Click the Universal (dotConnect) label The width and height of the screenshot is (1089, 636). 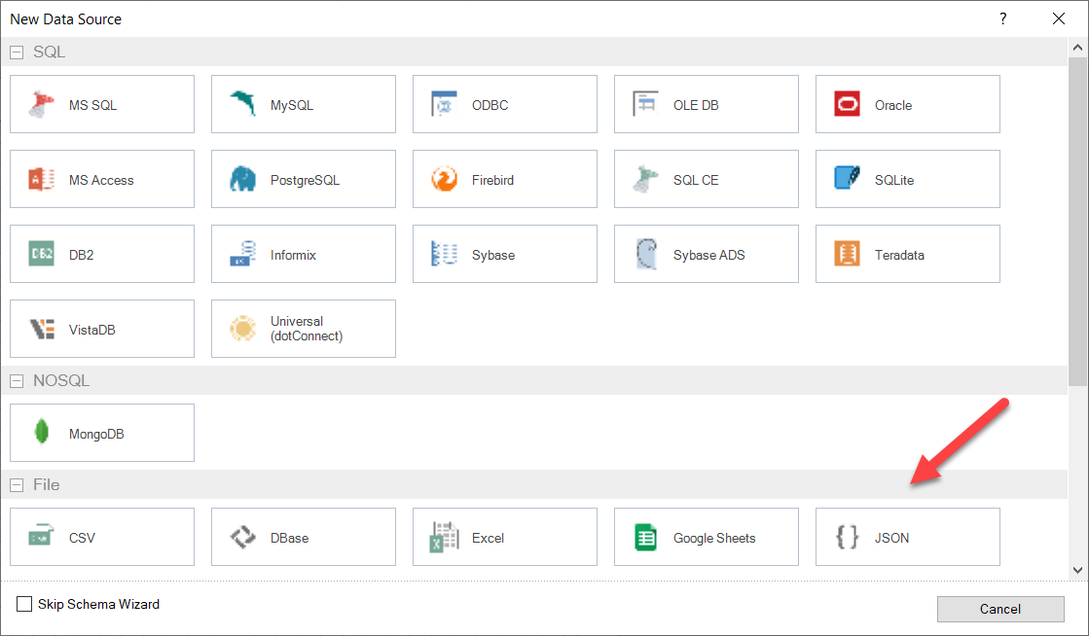pyautogui.click(x=307, y=329)
